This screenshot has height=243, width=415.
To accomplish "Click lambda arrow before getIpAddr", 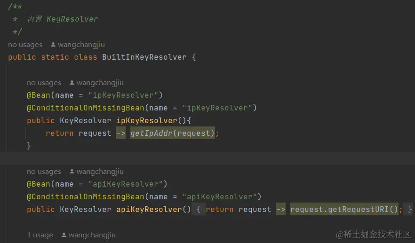I will coord(121,133).
